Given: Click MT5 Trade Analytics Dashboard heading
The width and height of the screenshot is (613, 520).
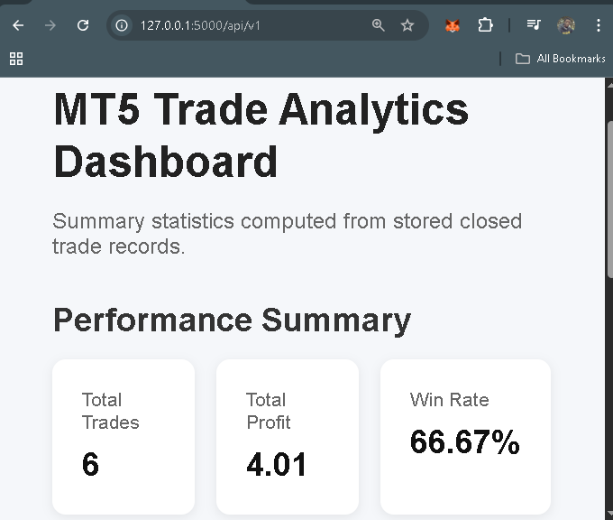Looking at the screenshot, I should pos(261,135).
